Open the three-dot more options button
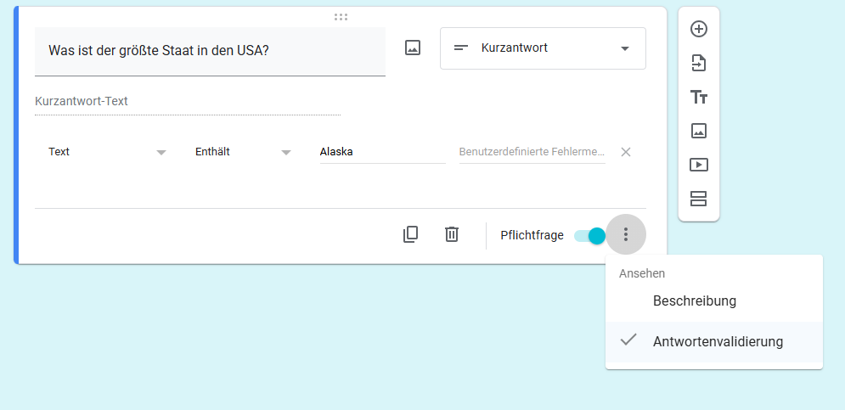Screen dimensions: 845x410 (x=626, y=233)
